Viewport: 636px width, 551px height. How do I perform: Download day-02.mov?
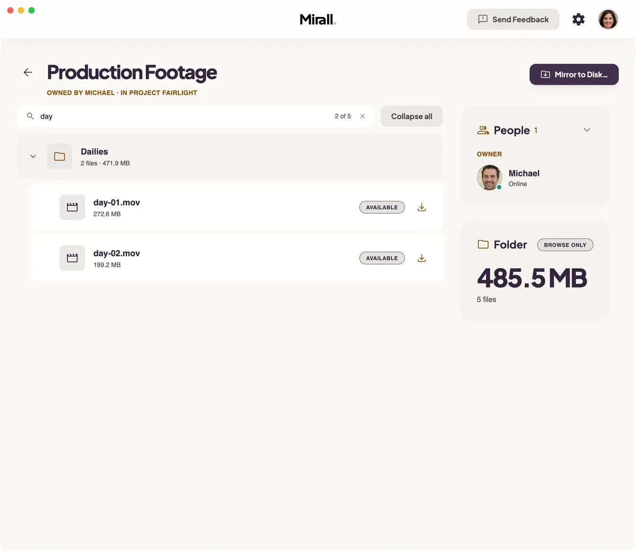coord(422,258)
